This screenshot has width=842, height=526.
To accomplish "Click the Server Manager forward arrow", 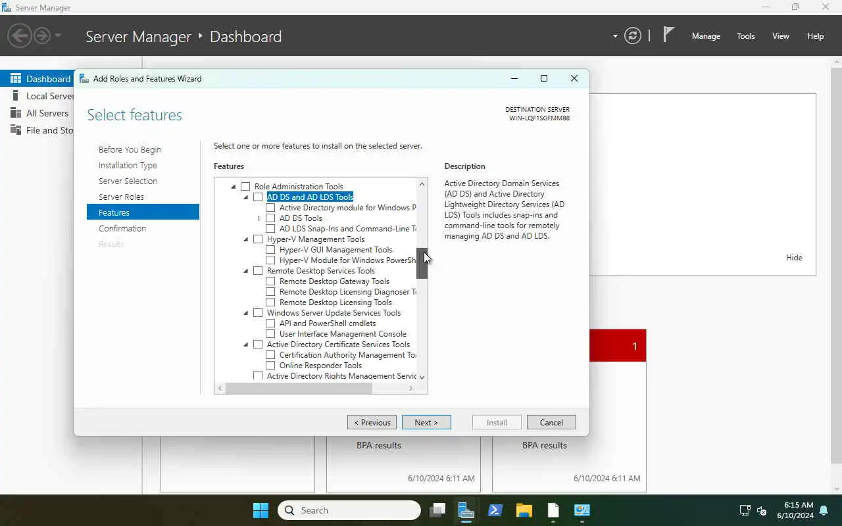I will click(x=42, y=36).
